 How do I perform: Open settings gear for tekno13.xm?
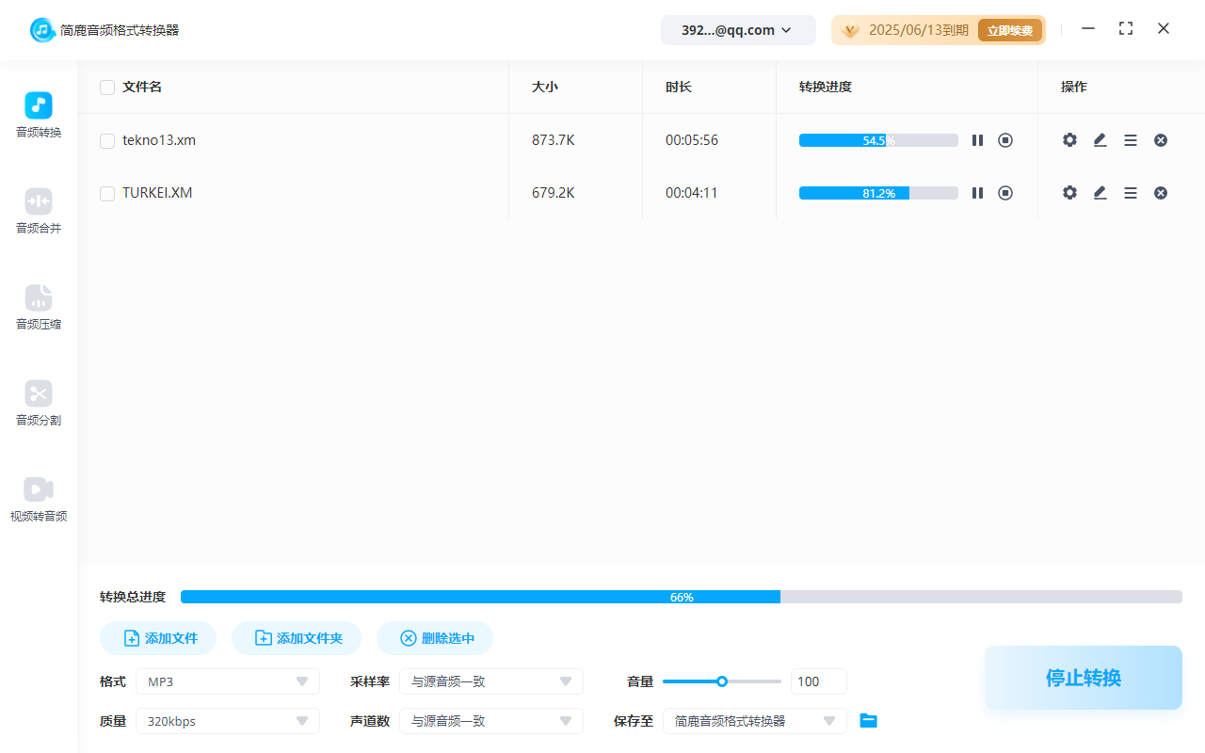1069,140
